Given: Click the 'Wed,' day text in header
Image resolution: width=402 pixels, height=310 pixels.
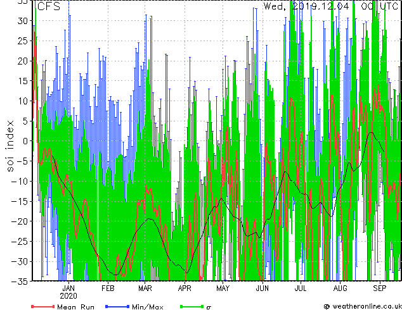Looking at the screenshot, I should click(275, 6).
